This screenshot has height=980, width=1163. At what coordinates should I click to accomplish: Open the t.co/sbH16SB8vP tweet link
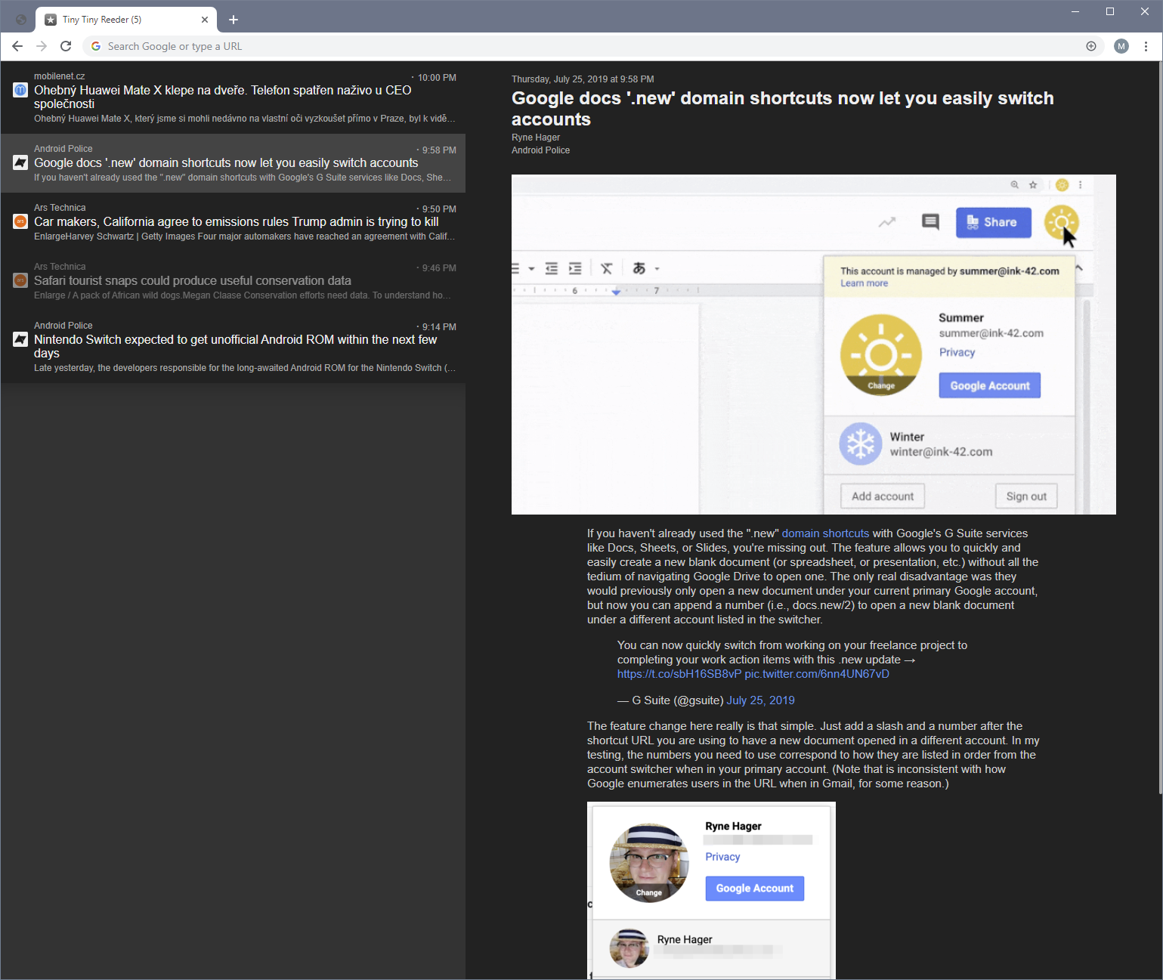[679, 674]
